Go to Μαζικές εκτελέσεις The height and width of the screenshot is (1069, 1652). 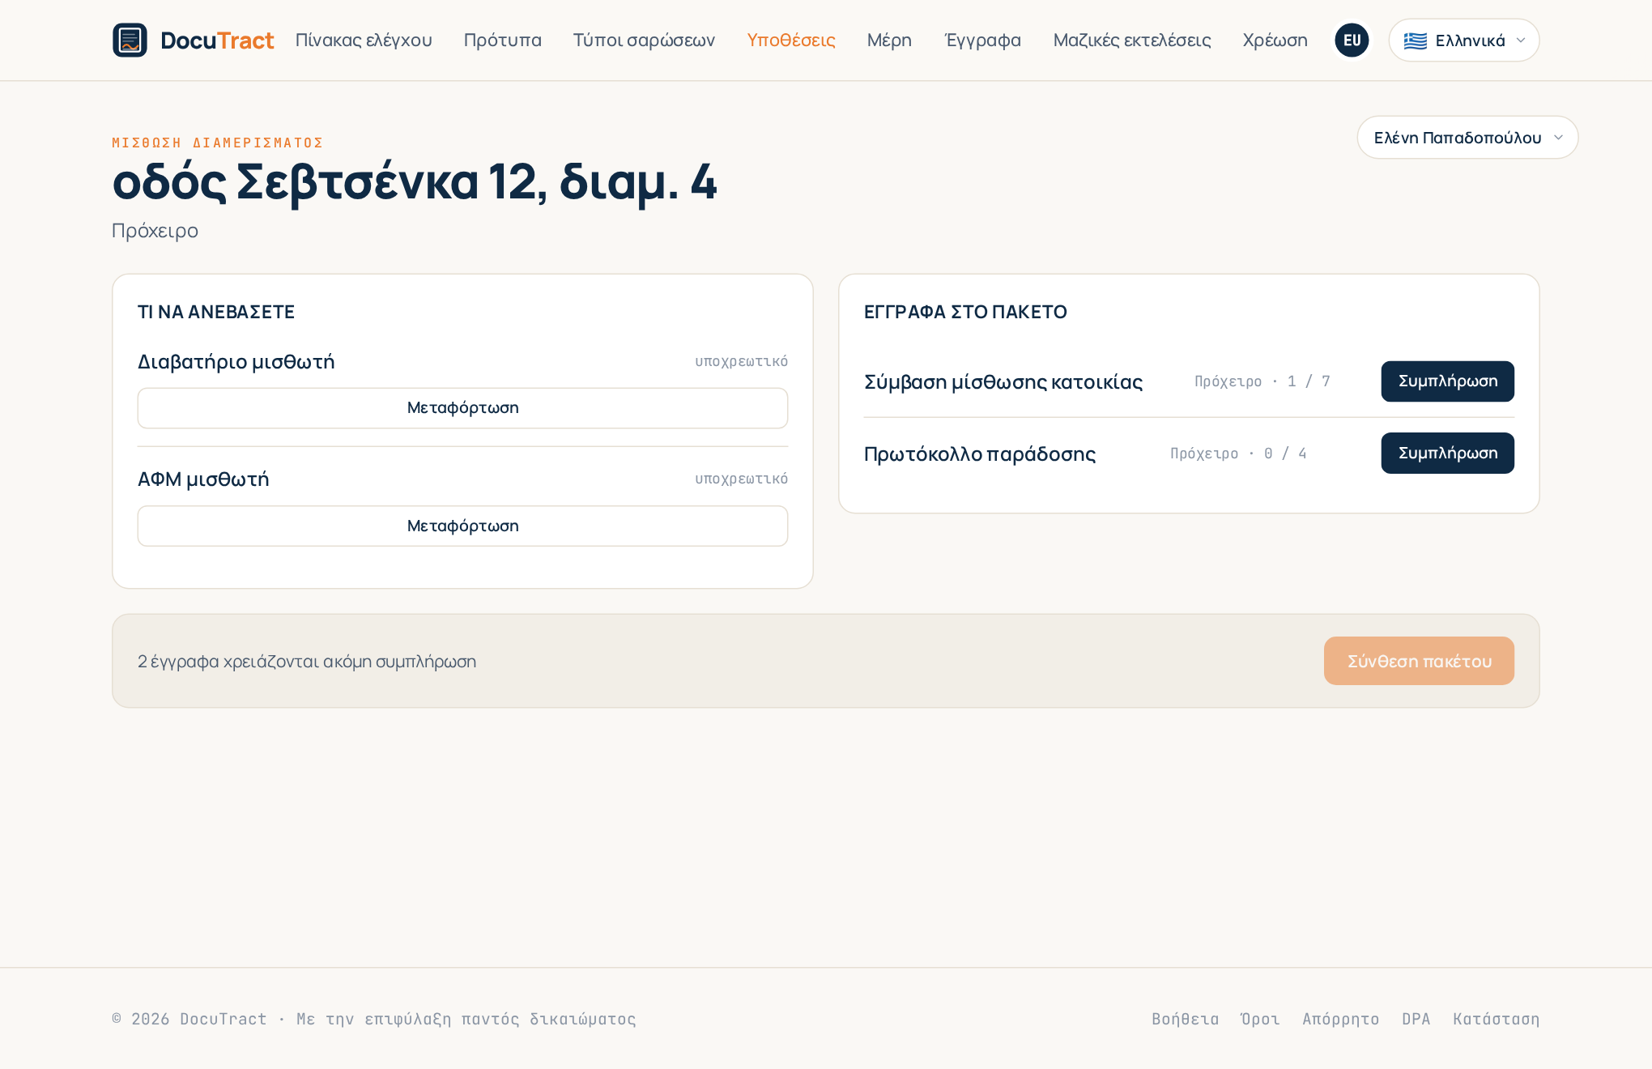tap(1131, 40)
